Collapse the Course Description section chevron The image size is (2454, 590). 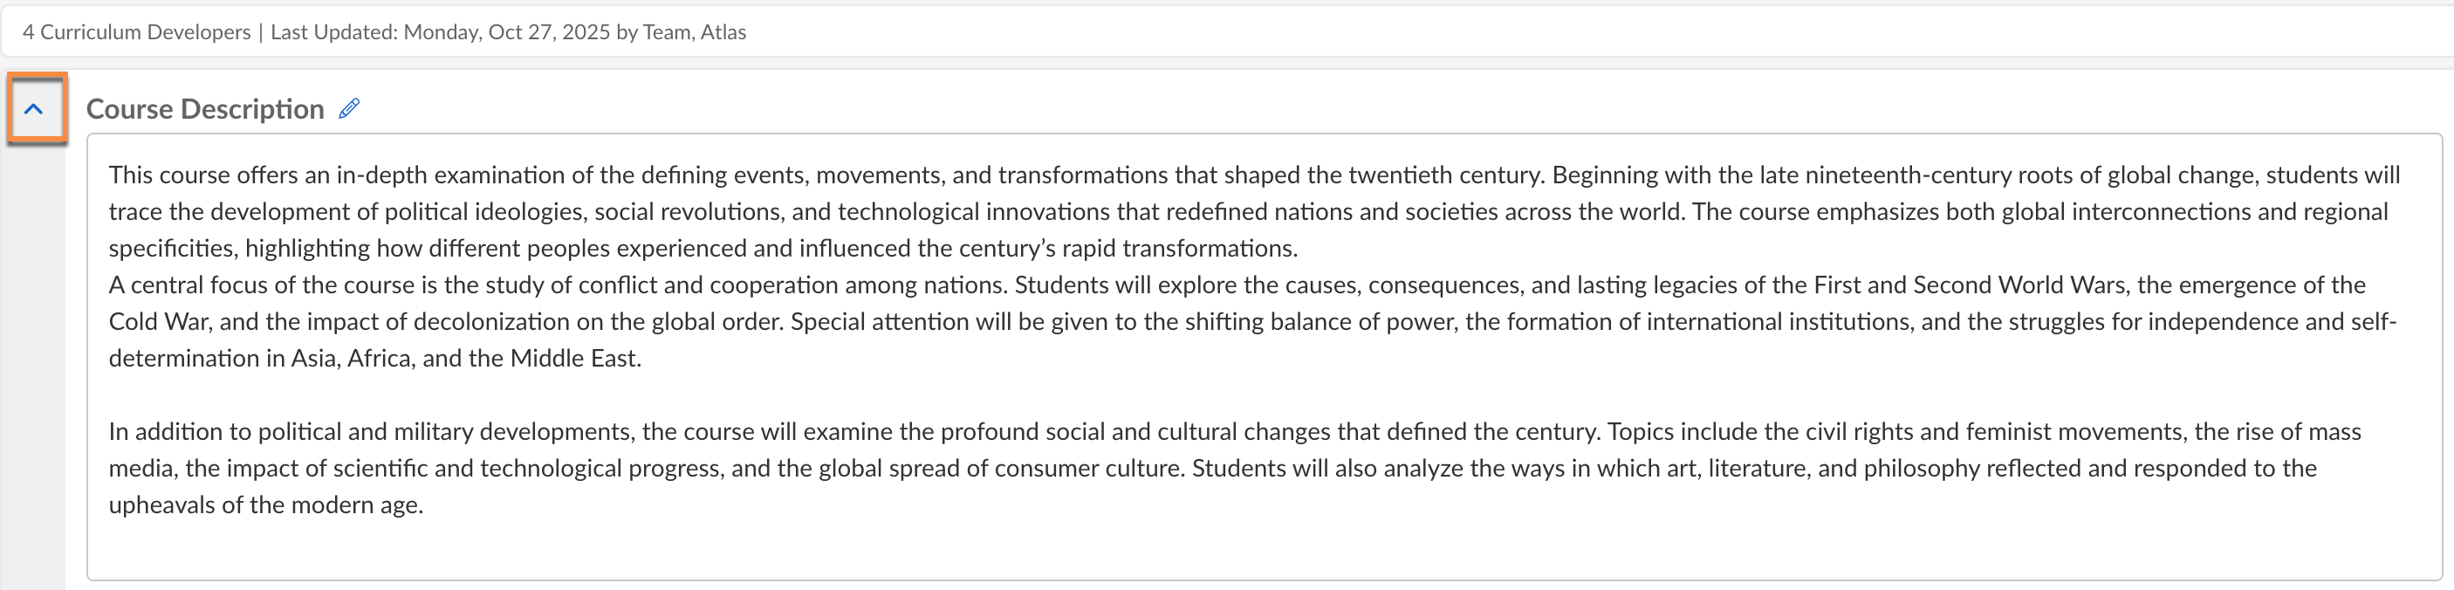[34, 108]
